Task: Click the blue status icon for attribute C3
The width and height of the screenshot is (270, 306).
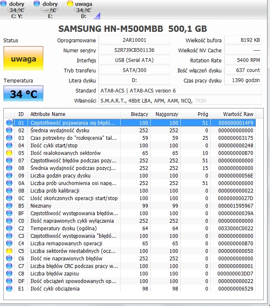Action: [9, 236]
